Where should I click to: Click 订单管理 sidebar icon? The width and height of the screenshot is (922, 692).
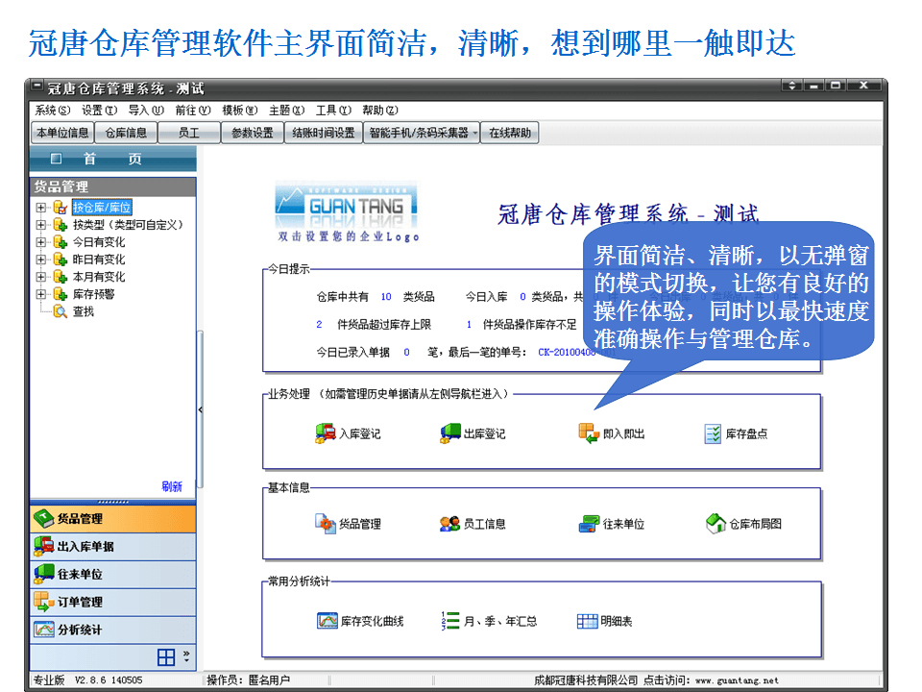(x=44, y=602)
